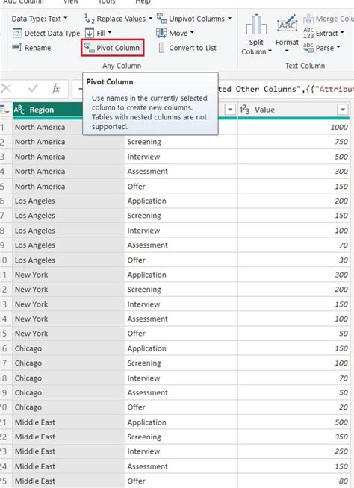The width and height of the screenshot is (354, 488).
Task: Click the Convert to List icon
Action: [x=161, y=48]
